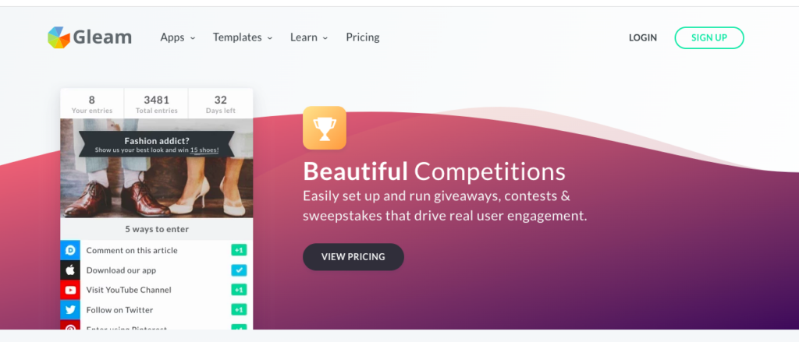Click the Gleam logo icon

(59, 37)
